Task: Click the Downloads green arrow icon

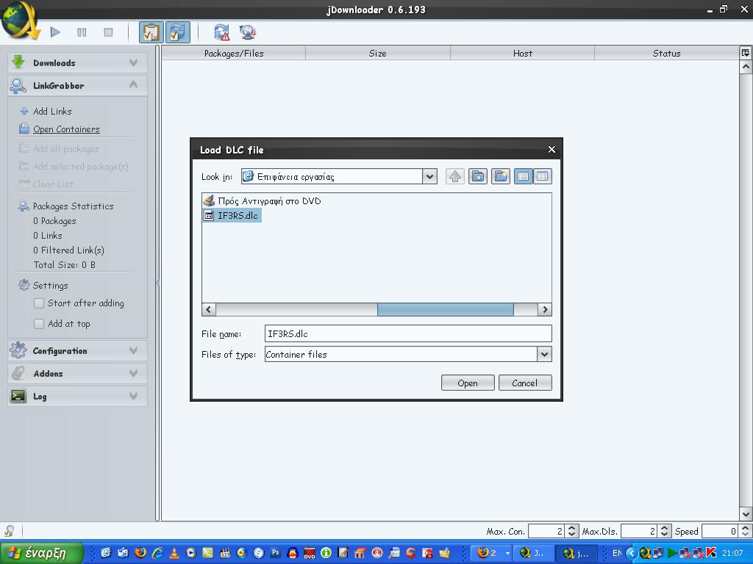Action: (18, 62)
